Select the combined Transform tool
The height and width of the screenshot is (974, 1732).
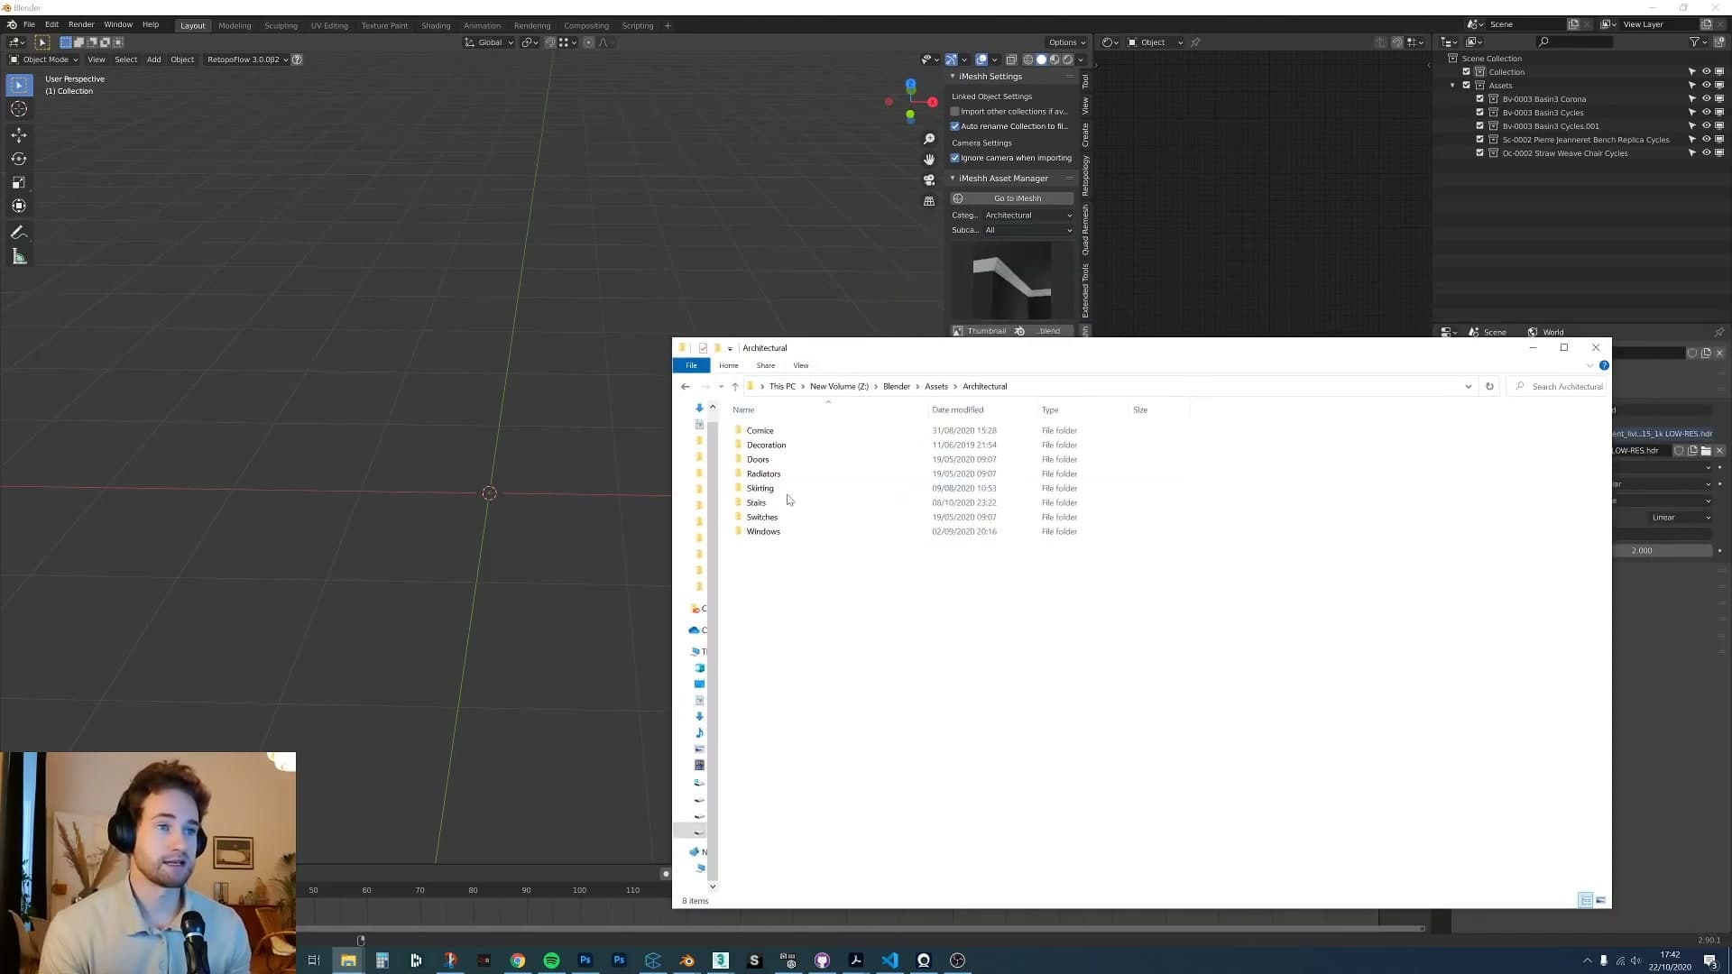pyautogui.click(x=19, y=206)
